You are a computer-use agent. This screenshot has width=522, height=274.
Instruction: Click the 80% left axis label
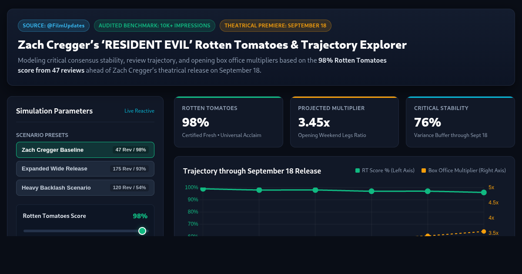pos(192,212)
